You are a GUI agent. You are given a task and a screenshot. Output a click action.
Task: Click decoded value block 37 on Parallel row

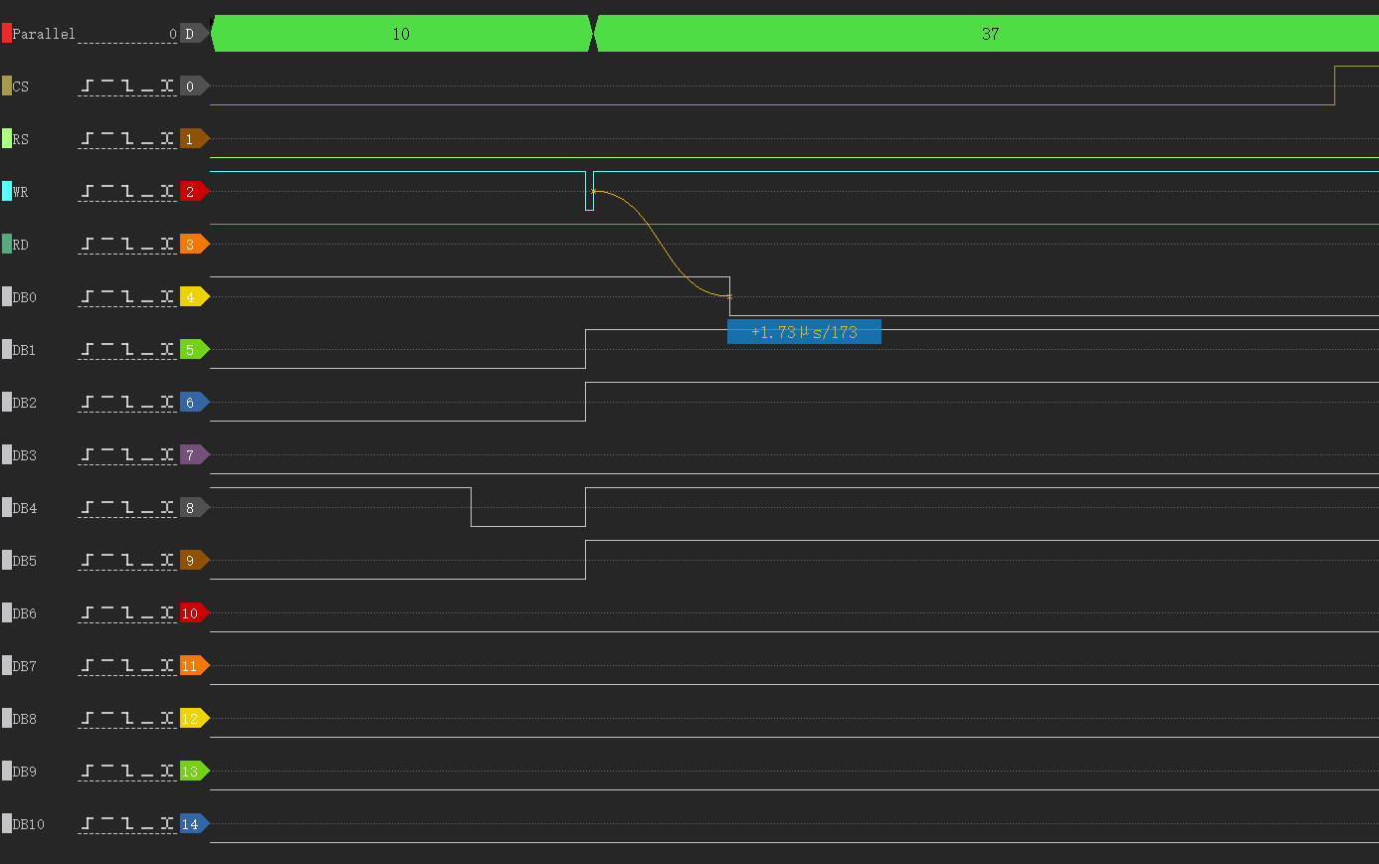[x=986, y=33]
